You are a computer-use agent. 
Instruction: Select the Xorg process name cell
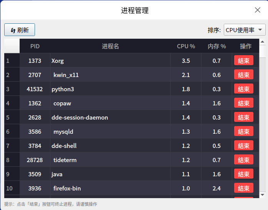click(110, 61)
